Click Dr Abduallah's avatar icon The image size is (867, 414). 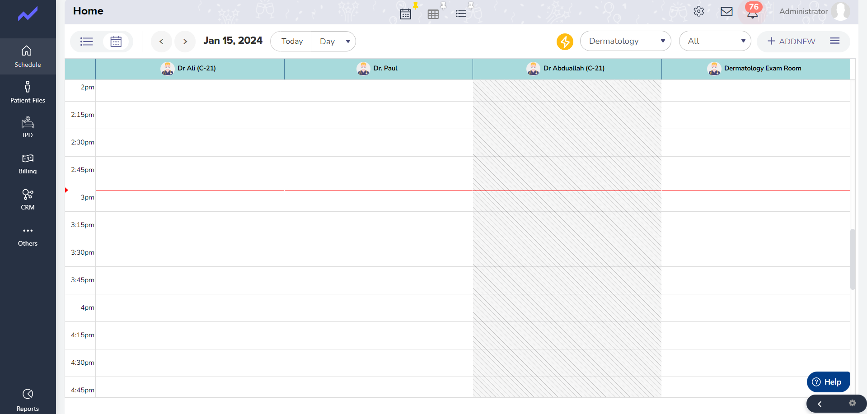[534, 69]
